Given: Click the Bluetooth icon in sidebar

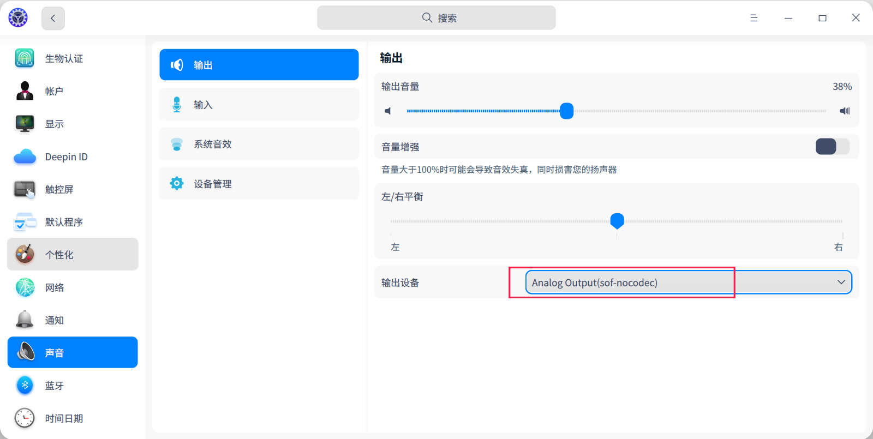Looking at the screenshot, I should (x=25, y=386).
